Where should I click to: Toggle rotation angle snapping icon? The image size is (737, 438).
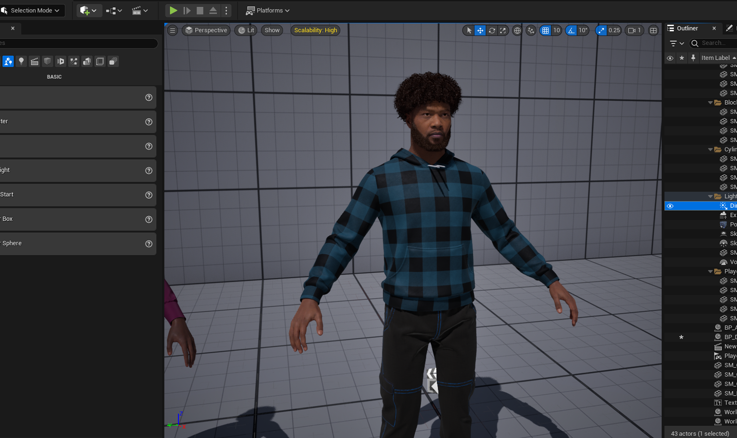[571, 30]
